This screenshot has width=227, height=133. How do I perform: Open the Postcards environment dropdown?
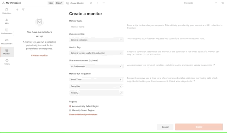(x=200, y=3)
